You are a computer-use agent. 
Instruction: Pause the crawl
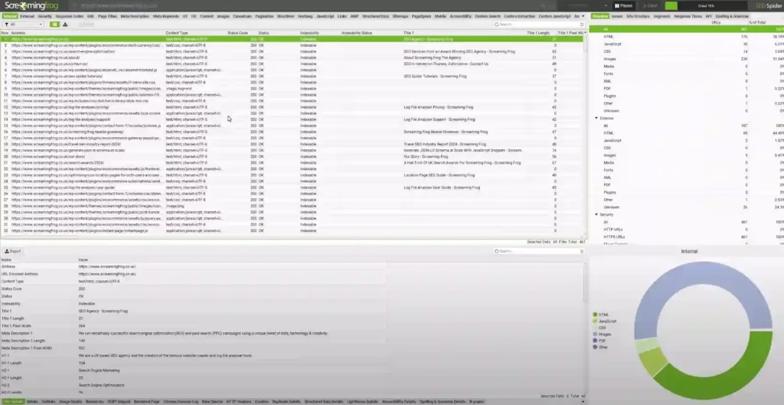(x=623, y=5)
